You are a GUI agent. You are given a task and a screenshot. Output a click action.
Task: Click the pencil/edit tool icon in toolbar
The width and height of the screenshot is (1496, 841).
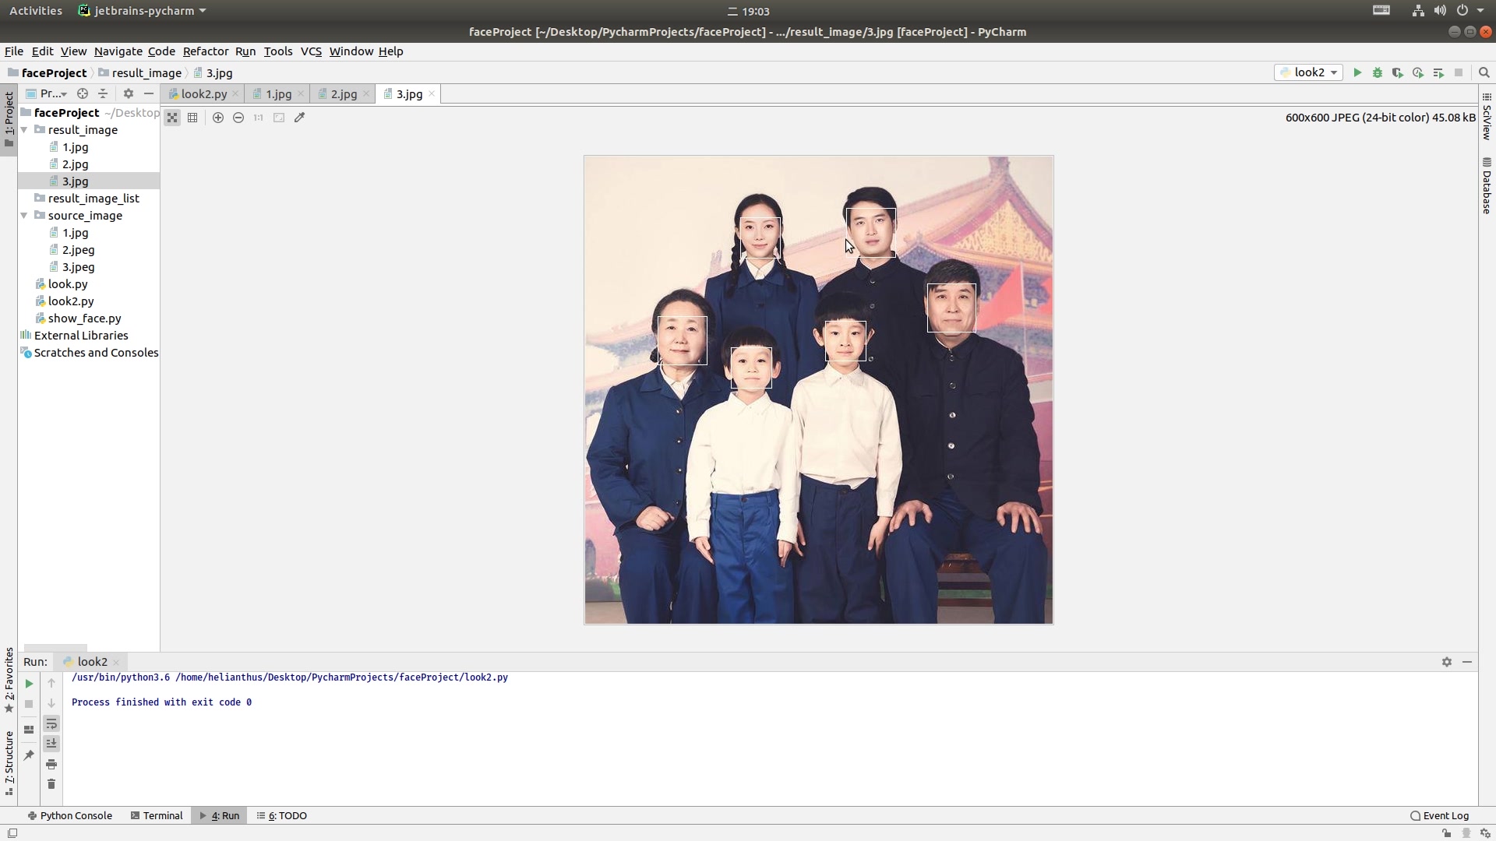click(x=299, y=117)
